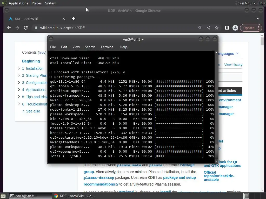Open the recommendations external link
This screenshot has height=199, width=266.
[101, 184]
